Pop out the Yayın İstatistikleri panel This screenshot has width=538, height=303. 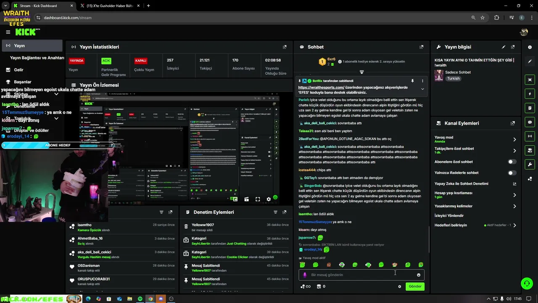click(285, 47)
